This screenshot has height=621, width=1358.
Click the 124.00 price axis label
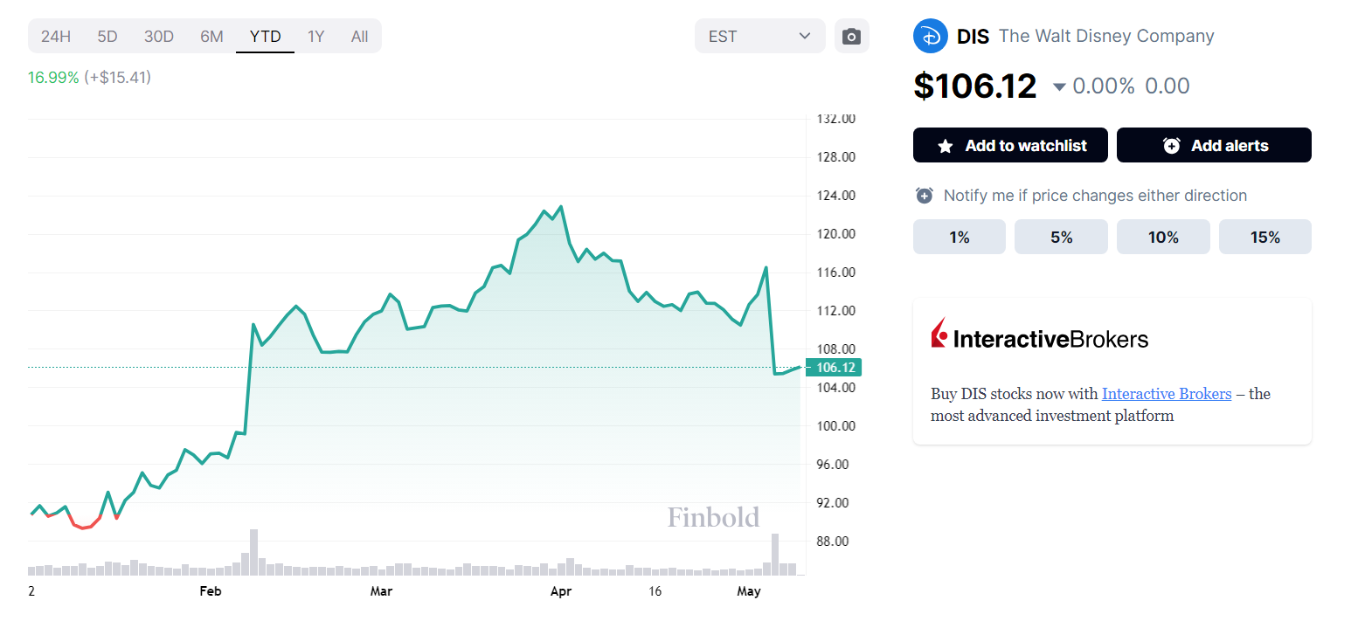pos(836,196)
